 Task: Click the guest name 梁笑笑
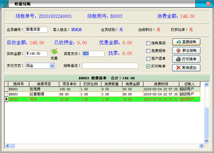tap(77, 30)
